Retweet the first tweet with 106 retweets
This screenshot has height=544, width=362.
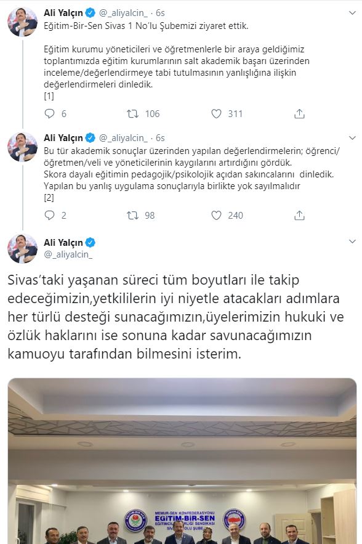coord(133,113)
